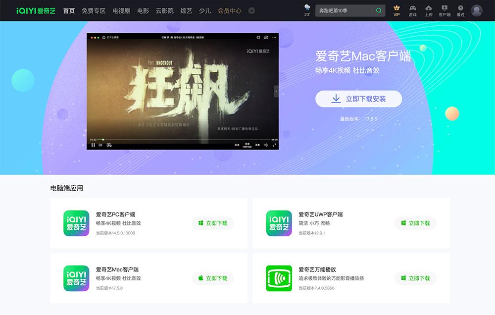495x315 pixels.
Task: Open the 会员中心 navigation tab
Action: (230, 11)
